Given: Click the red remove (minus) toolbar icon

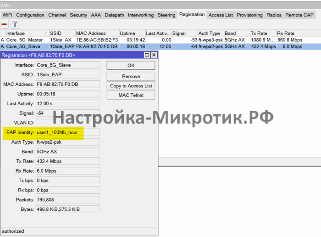Looking at the screenshot, I should pos(4,24).
